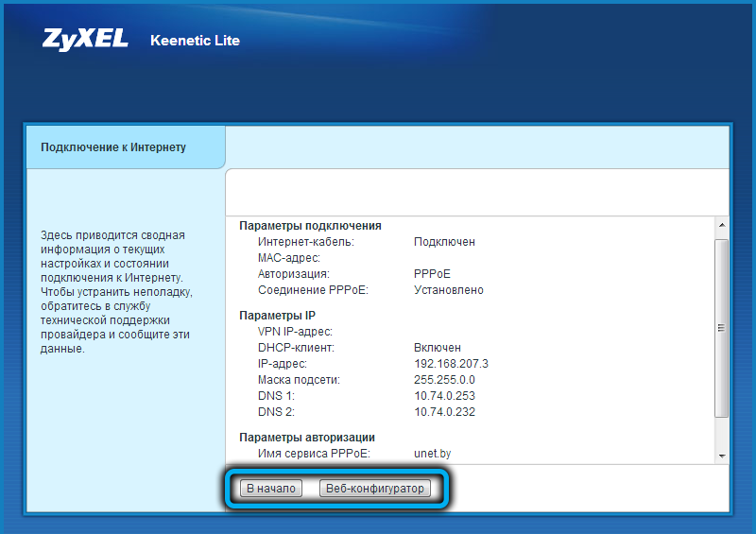Click the "DHCP-клиент:" label

pyautogui.click(x=296, y=347)
